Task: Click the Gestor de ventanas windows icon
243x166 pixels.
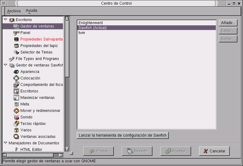Action: point(16,26)
